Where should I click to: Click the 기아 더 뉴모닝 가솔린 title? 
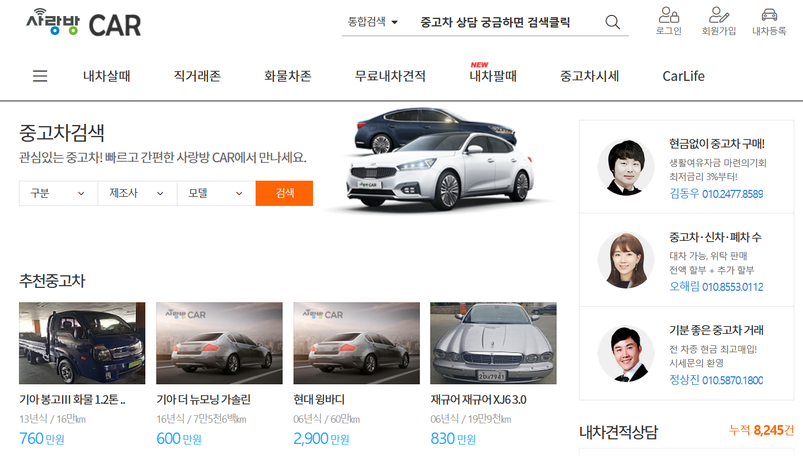203,400
